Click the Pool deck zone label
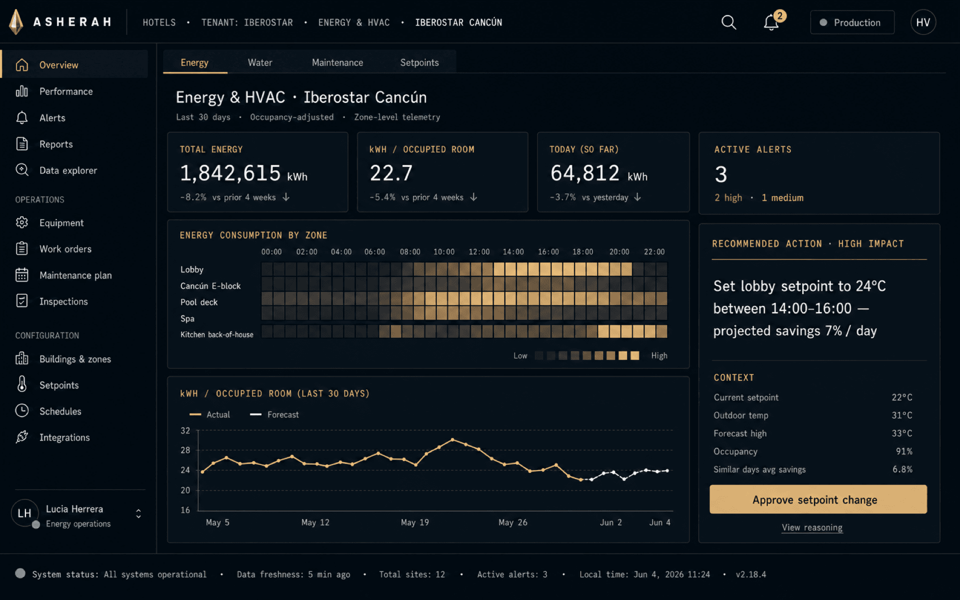The height and width of the screenshot is (600, 960). (199, 302)
